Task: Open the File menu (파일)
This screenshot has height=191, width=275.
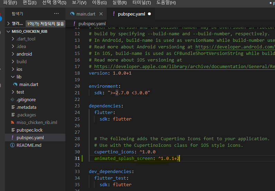Action: point(10,3)
